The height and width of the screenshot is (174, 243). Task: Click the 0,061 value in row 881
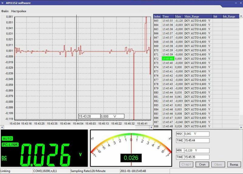click(x=179, y=97)
